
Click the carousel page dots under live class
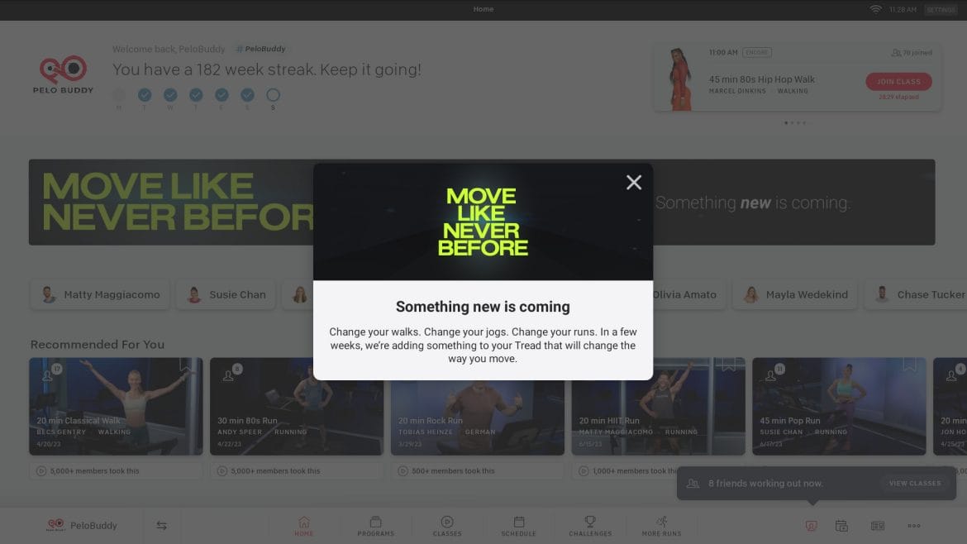795,122
